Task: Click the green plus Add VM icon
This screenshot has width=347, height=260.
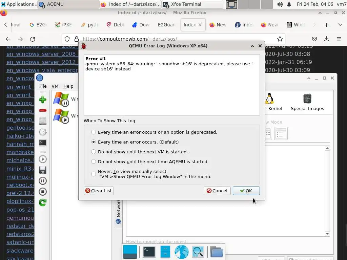Action: [x=42, y=100]
